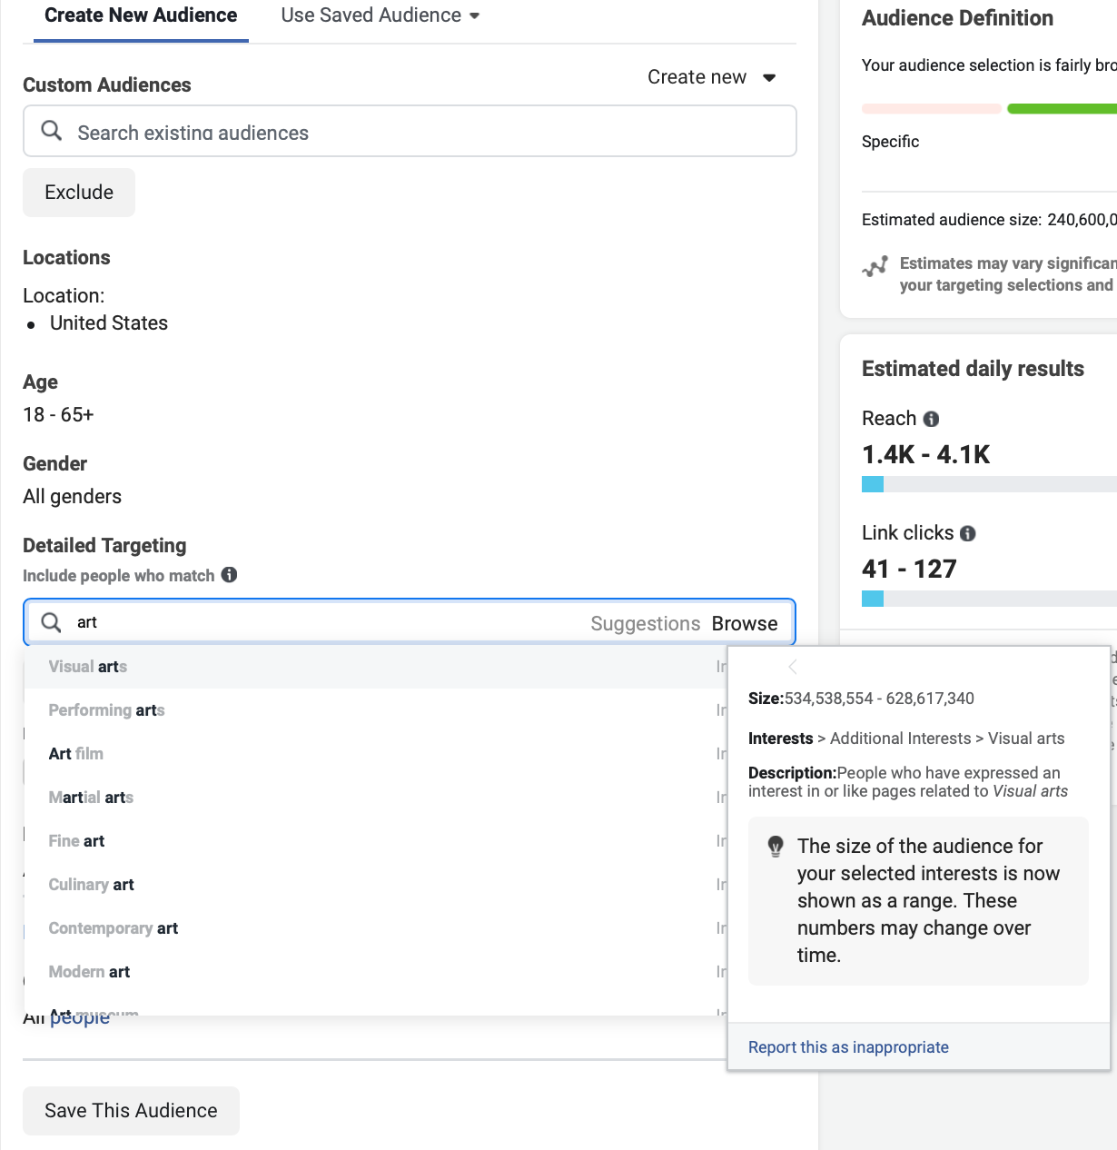Click Report this as inappropriate link
The height and width of the screenshot is (1150, 1117).
click(848, 1047)
